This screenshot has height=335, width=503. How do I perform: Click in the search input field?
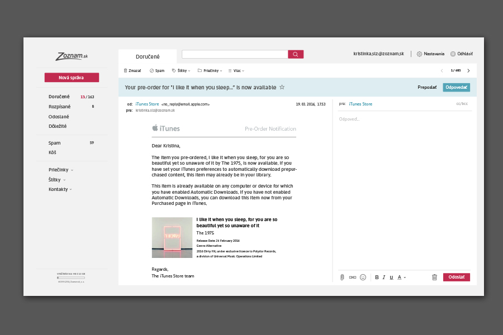[235, 54]
